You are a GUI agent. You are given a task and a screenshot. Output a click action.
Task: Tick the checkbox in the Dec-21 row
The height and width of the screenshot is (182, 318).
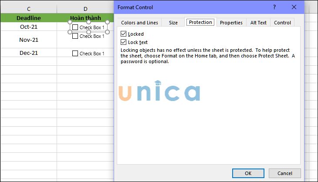(75, 54)
